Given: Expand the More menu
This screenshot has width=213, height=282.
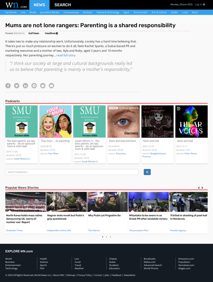Looking at the screenshot, I should [x=195, y=13].
